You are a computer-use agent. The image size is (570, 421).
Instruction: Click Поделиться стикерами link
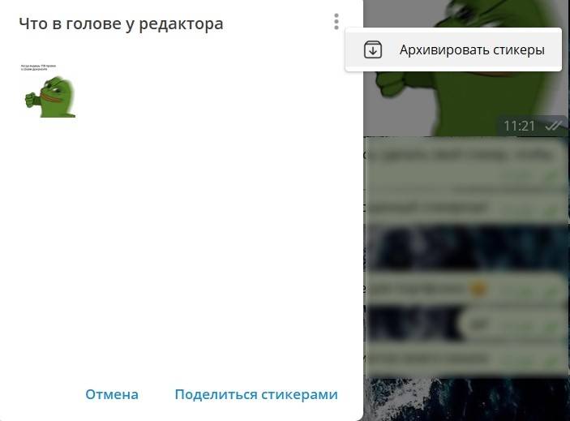255,394
